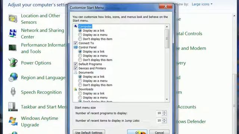The width and height of the screenshot is (239, 134).
Task: Select the Computer list entry
Action: tap(85, 26)
